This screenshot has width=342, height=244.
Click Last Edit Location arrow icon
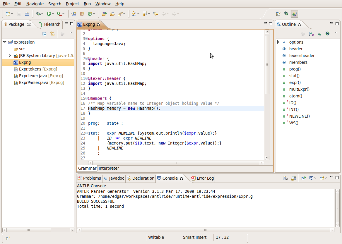click(x=156, y=14)
